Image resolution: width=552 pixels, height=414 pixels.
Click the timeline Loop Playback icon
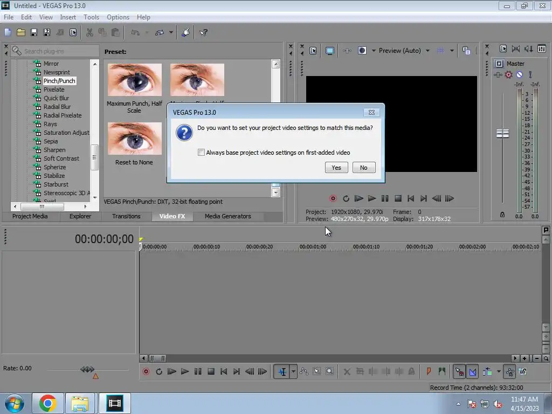point(159,371)
